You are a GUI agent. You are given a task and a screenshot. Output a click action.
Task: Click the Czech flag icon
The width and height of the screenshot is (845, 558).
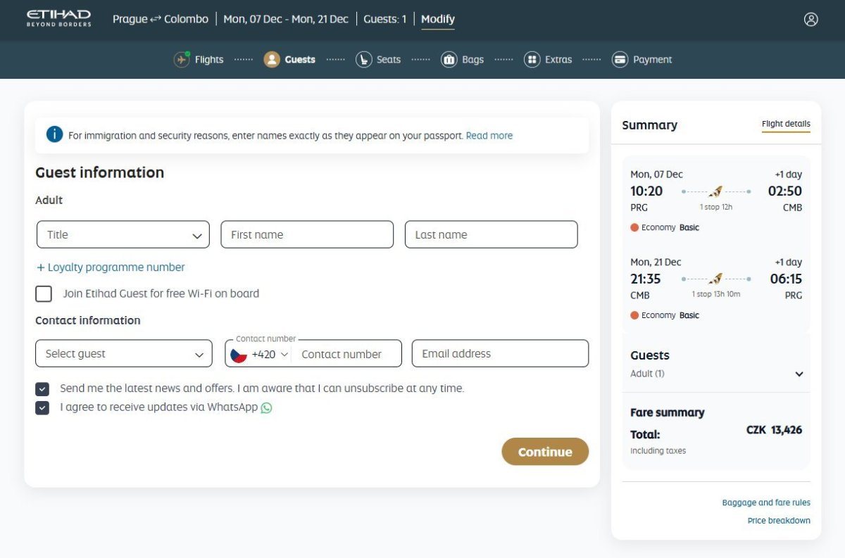click(x=239, y=355)
